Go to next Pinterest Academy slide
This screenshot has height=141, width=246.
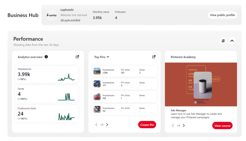tap(184, 125)
